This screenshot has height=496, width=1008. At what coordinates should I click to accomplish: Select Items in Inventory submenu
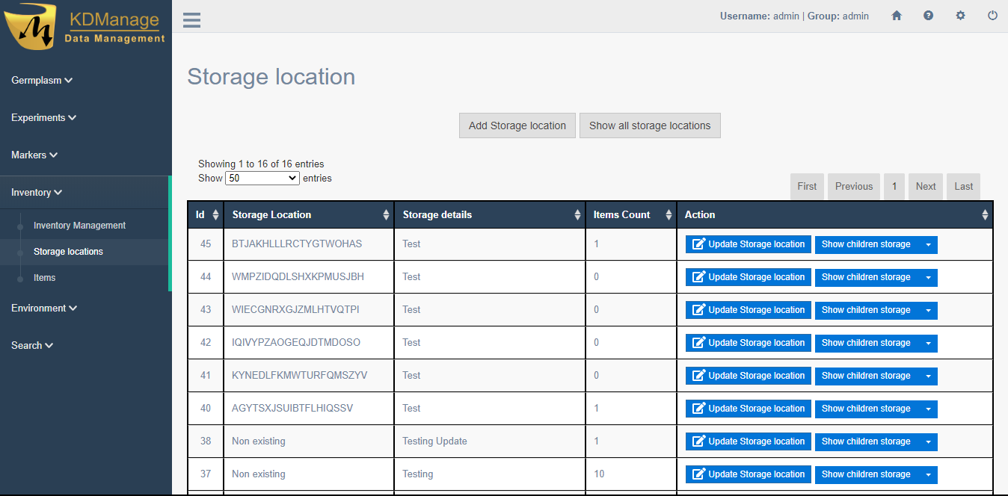click(x=45, y=278)
